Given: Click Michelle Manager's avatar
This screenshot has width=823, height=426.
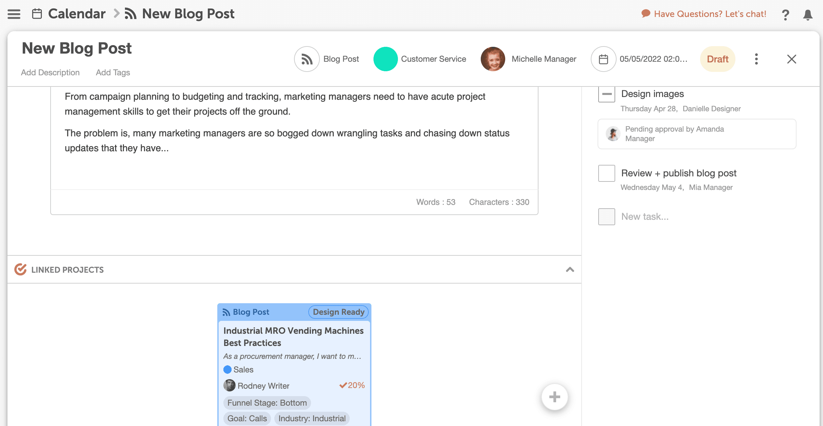Looking at the screenshot, I should coord(493,59).
